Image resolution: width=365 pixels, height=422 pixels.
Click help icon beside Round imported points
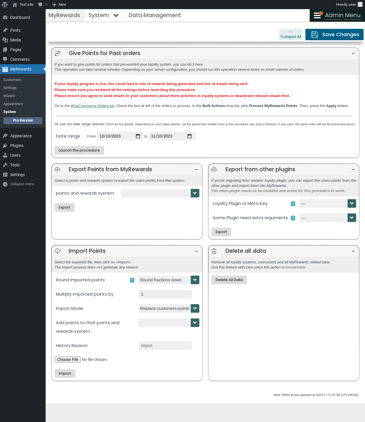[x=132, y=280]
